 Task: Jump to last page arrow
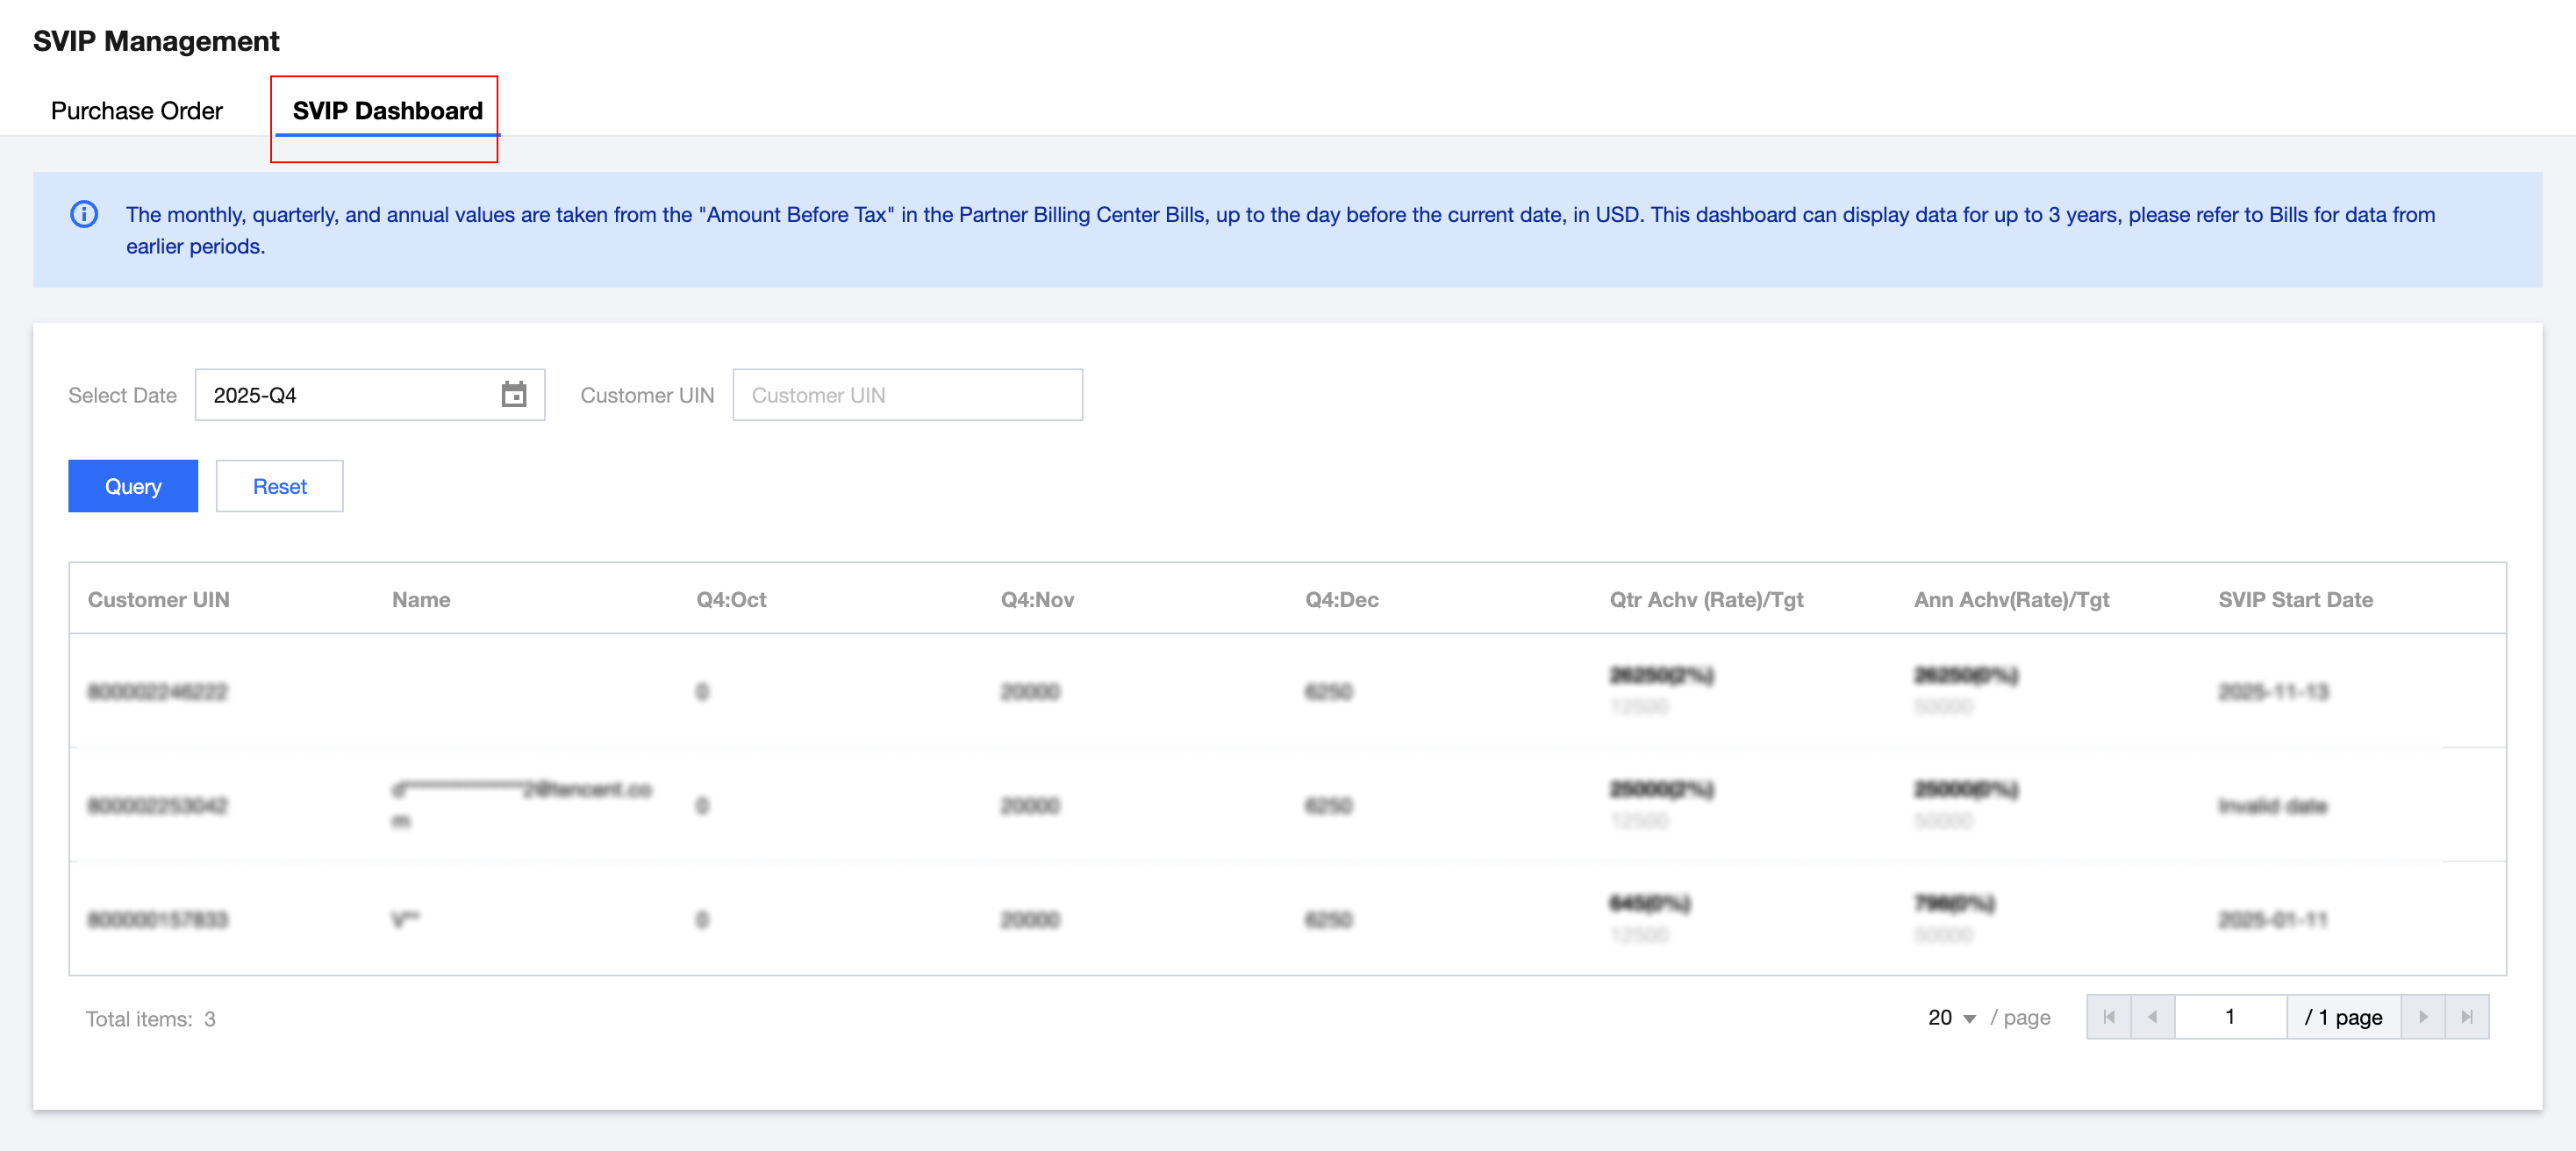tap(2467, 1017)
